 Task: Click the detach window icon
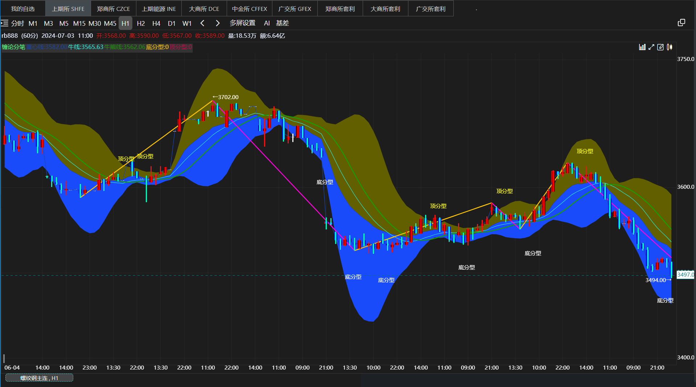(681, 23)
